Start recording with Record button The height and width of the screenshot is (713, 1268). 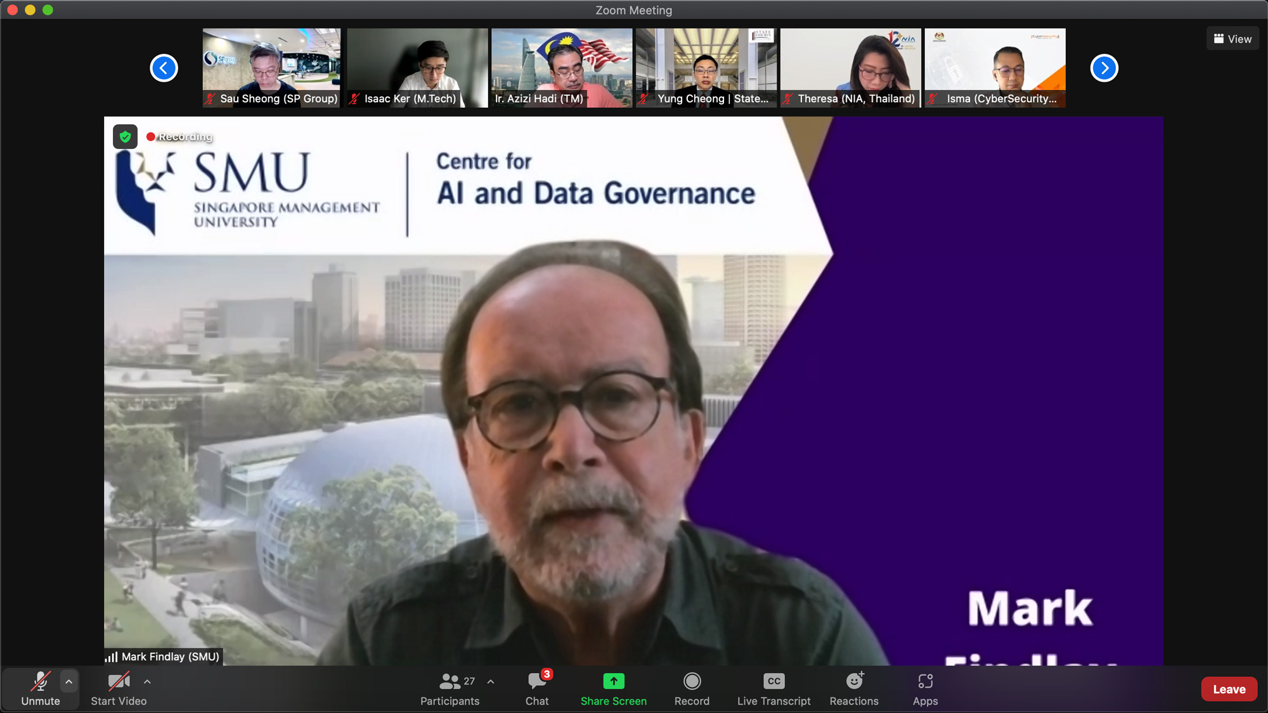pos(692,688)
